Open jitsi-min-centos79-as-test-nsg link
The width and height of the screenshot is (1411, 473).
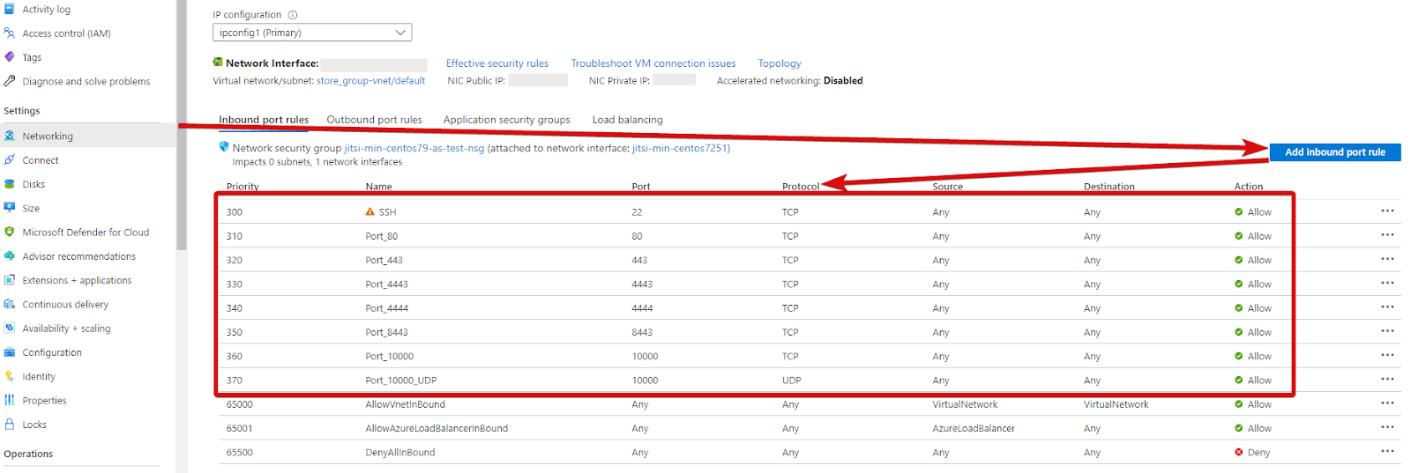[414, 148]
